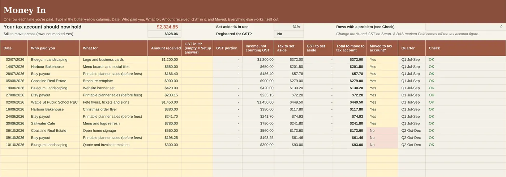
Task: Click 'Harbour Bakehouse' in the 14/07/2026 row
Action: pyautogui.click(x=53, y=67)
